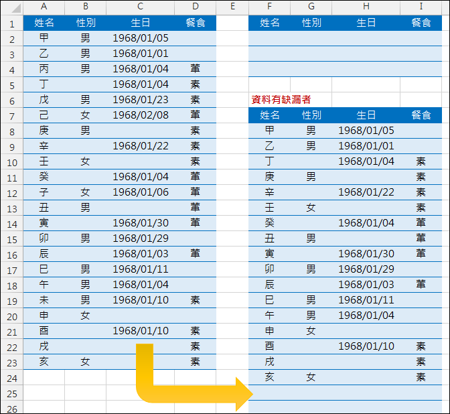Select cell 1968/01/11 in column H
450x414 pixels.
pyautogui.click(x=366, y=300)
